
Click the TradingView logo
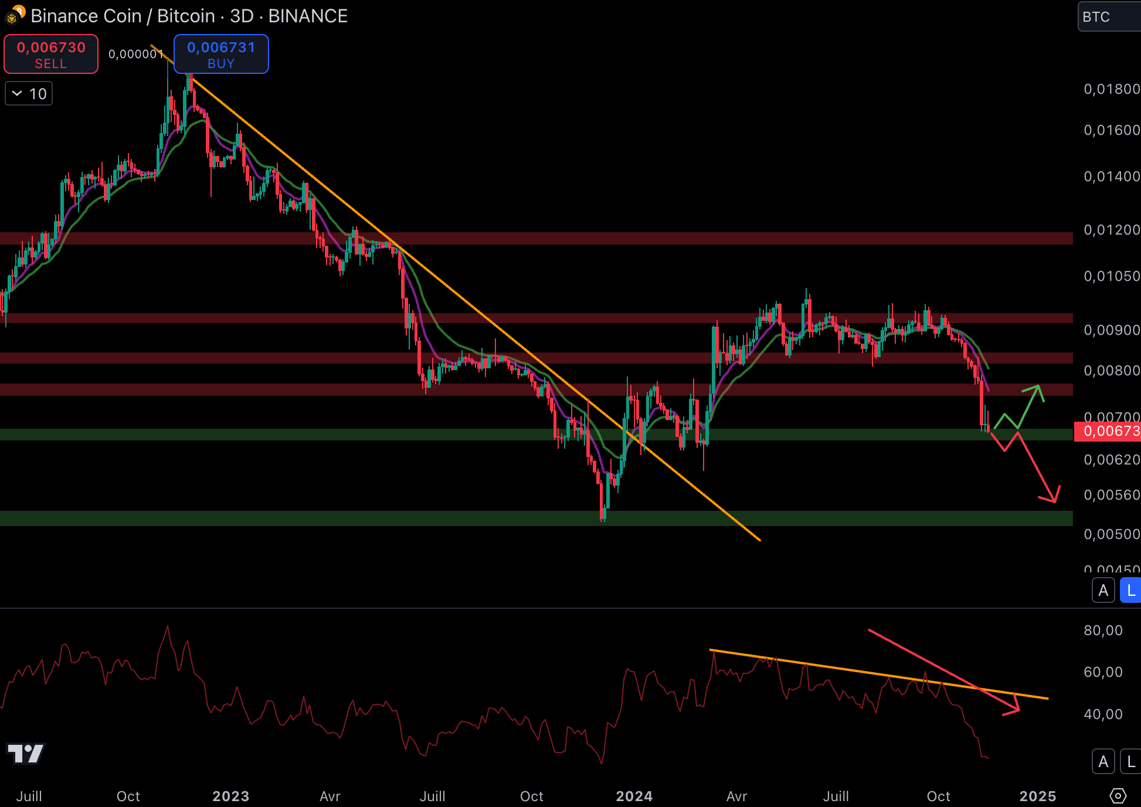click(26, 754)
